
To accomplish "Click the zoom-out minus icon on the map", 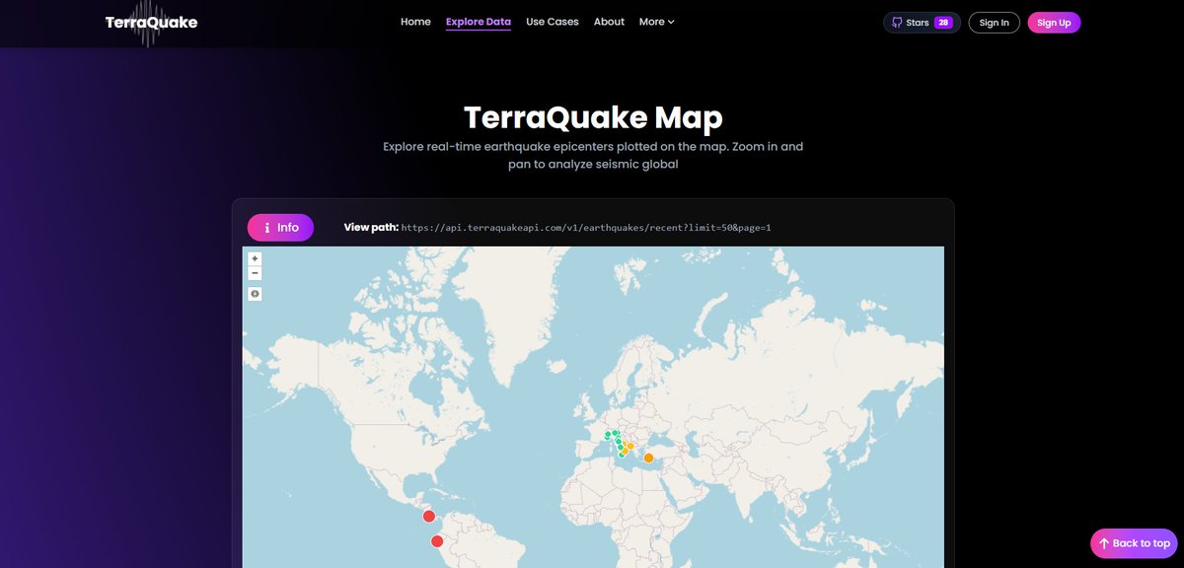I will click(254, 273).
